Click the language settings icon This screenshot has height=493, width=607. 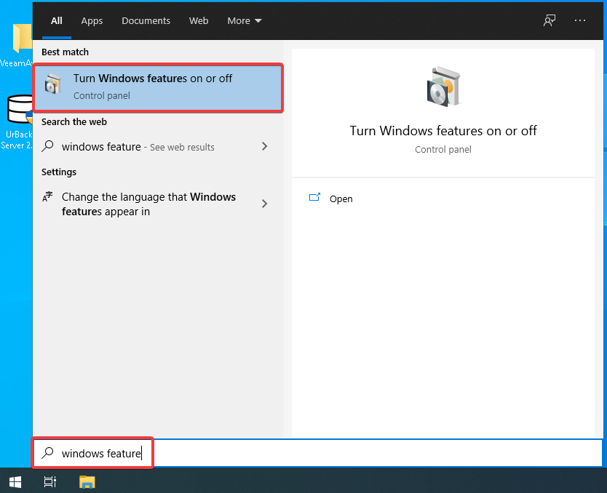click(x=47, y=197)
